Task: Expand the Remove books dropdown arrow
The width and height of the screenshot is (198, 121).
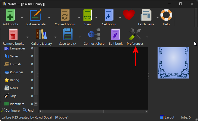Action: coord(27,37)
